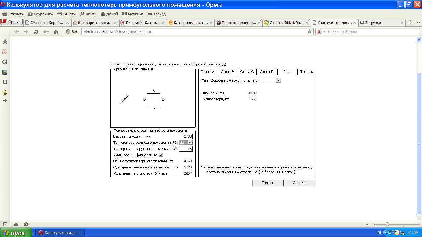Open the yellow figure panel in sidebar
Viewport: 422px width, 237px height.
pos(5,93)
